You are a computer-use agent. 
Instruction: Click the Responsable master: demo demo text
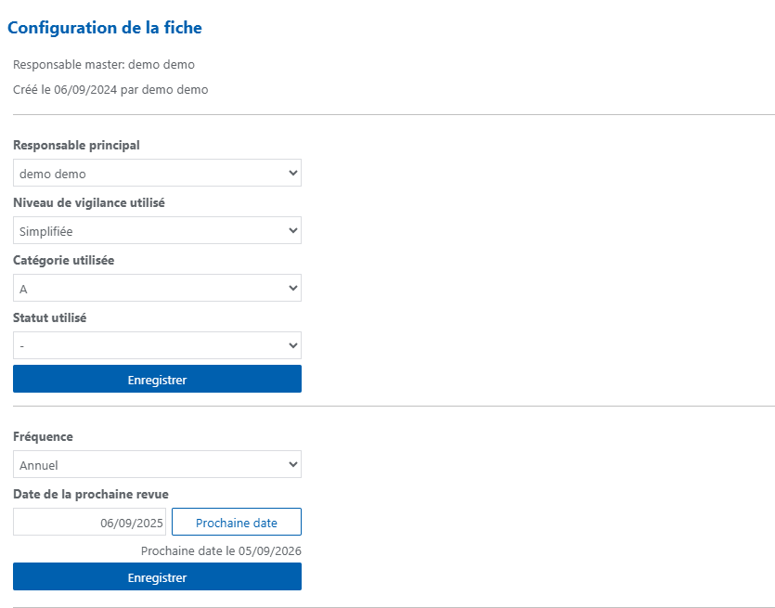pyautogui.click(x=104, y=65)
